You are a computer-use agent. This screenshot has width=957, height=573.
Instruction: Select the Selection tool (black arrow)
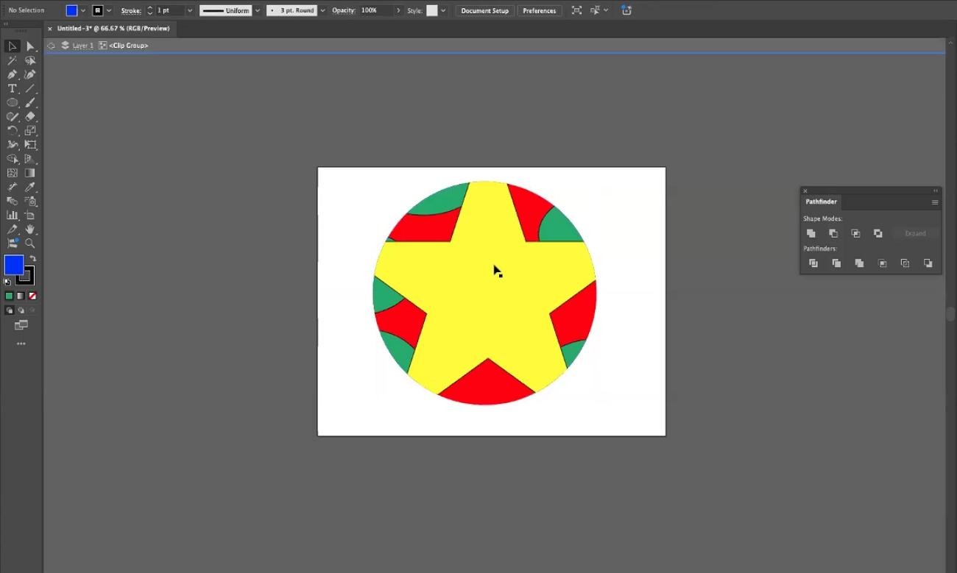13,46
